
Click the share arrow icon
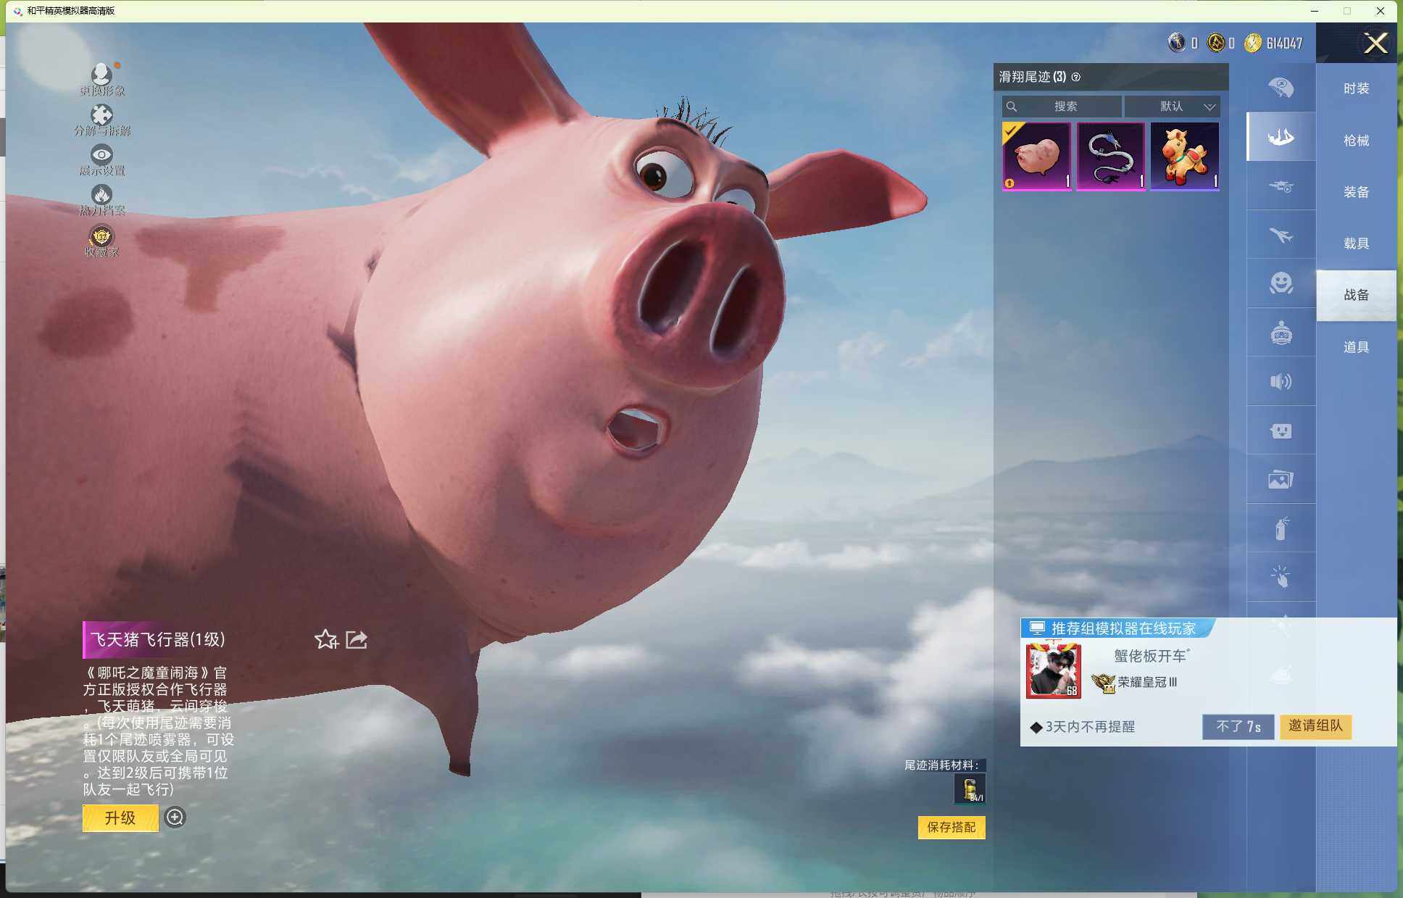pos(357,639)
